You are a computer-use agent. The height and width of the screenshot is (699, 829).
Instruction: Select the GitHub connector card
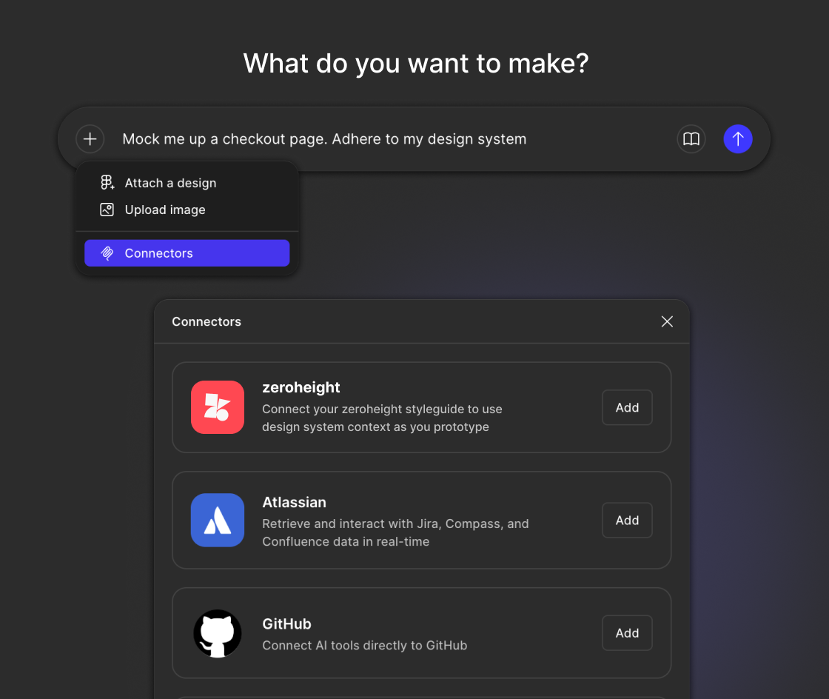422,633
